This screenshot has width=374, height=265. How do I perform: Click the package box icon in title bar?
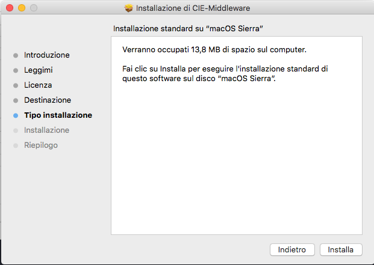click(128, 8)
